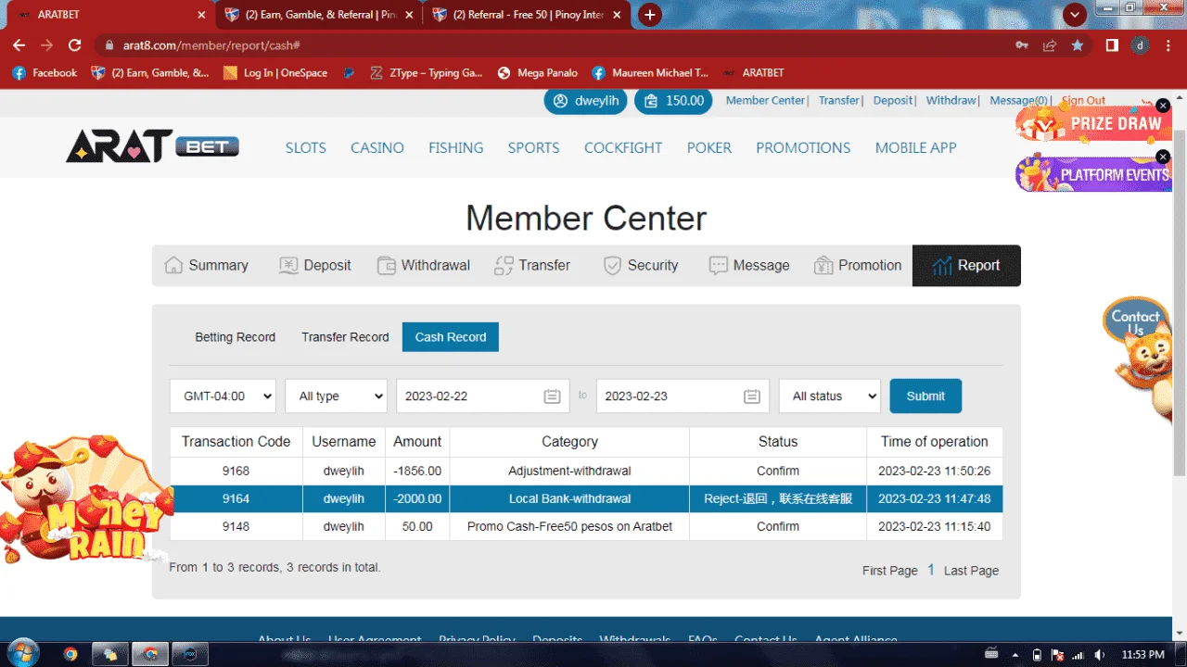This screenshot has height=667, width=1187.
Task: Open the CASINO navigation menu
Action: [377, 147]
